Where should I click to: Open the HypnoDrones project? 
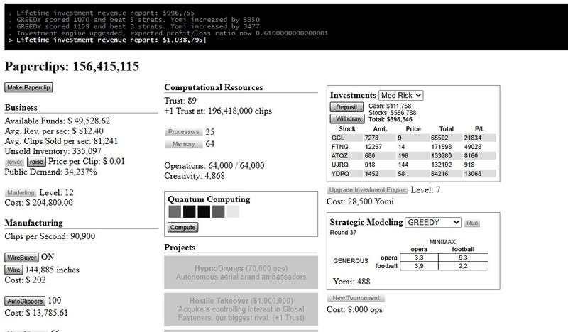[x=241, y=272]
